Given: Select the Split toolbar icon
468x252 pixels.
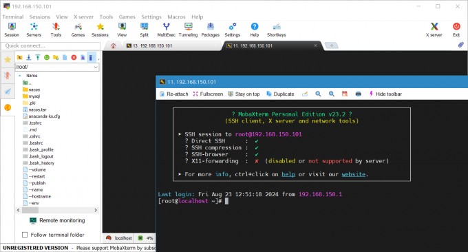Looking at the screenshot, I should click(x=144, y=30).
